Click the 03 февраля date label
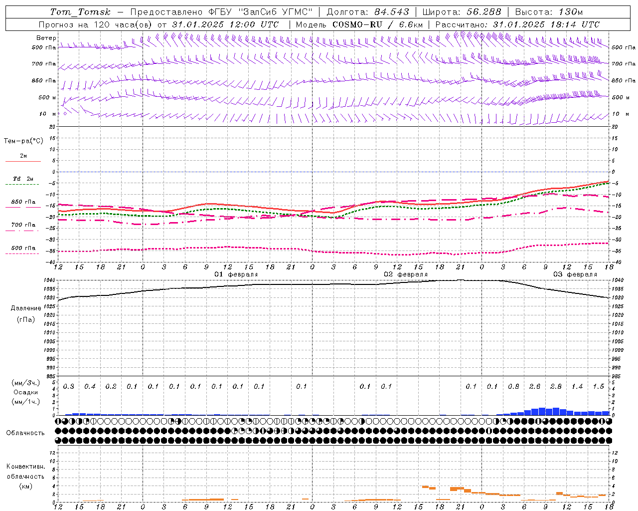This screenshot has width=638, height=511. pos(575,274)
